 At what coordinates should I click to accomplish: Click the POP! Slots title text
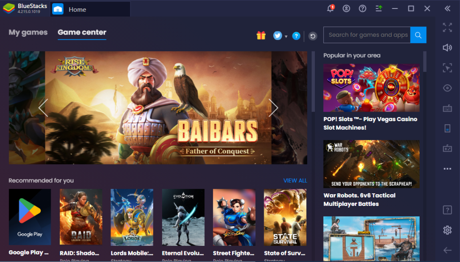pyautogui.click(x=370, y=123)
